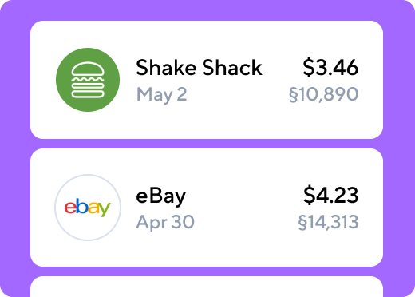The height and width of the screenshot is (297, 415).
Task: Click the purple margin right of the eBay card
Action: 399,208
